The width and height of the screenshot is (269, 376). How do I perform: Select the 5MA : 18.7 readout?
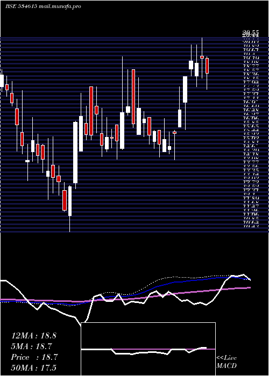pyautogui.click(x=31, y=346)
